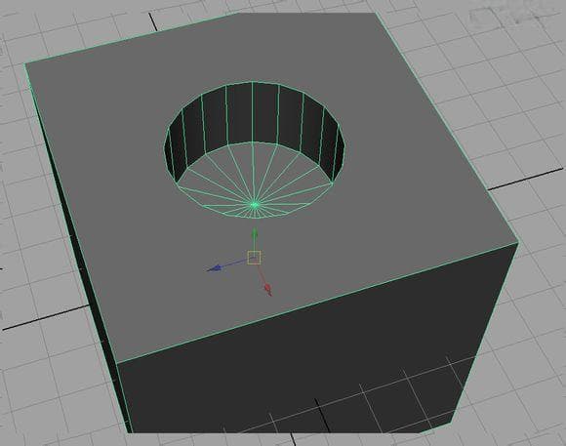The height and width of the screenshot is (446, 566).
Task: Select the farthest back corner vertex of top face
Action: point(376,13)
